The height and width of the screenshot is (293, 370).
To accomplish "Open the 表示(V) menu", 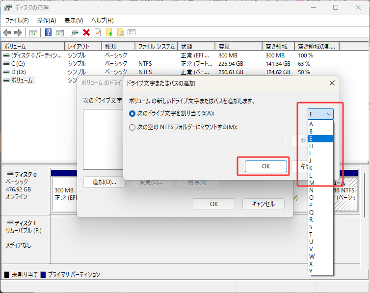I will (74, 21).
